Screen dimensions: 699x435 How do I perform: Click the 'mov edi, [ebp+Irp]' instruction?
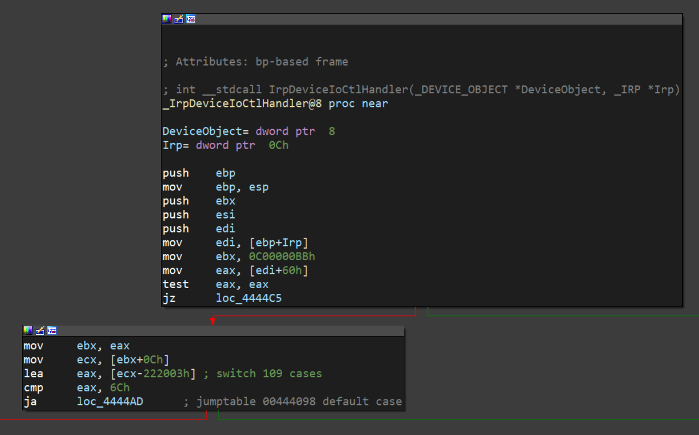[235, 243]
